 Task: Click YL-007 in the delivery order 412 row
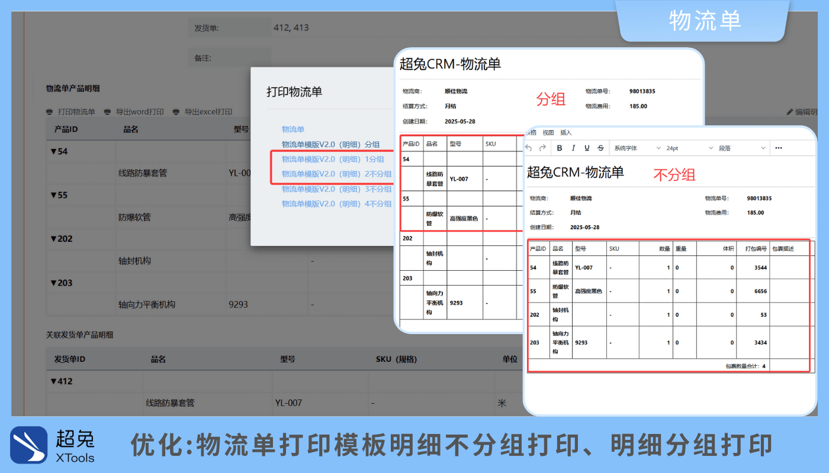tap(289, 403)
